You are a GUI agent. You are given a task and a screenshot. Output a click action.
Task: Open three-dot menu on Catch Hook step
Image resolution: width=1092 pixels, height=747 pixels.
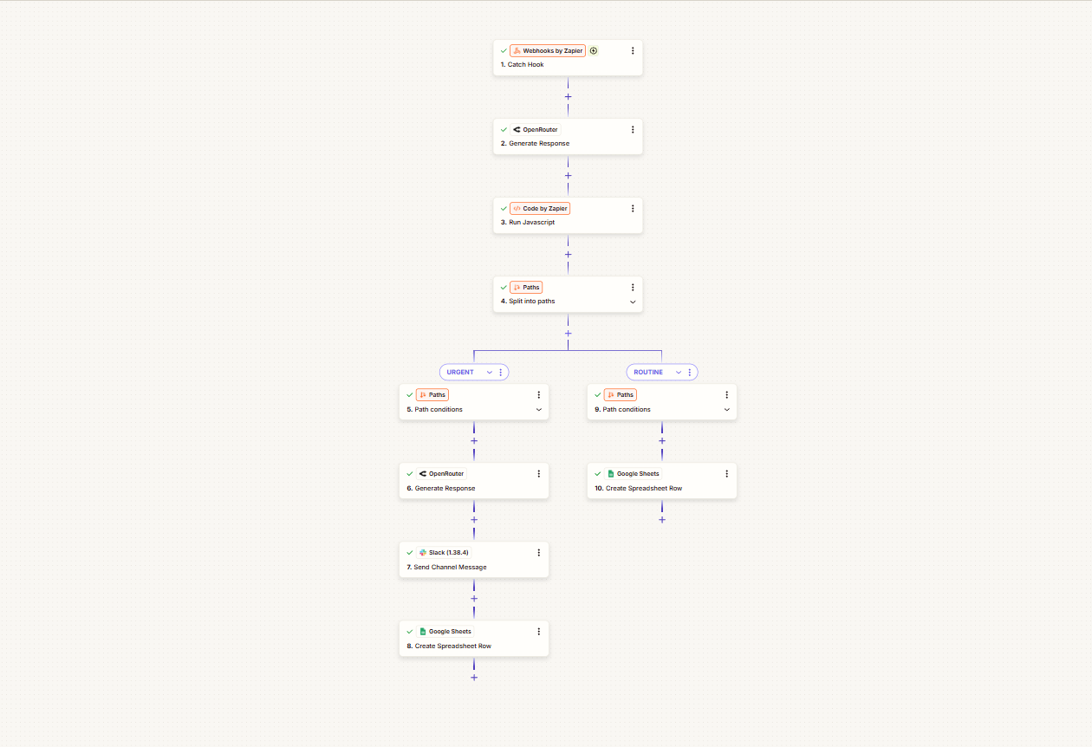click(x=633, y=50)
